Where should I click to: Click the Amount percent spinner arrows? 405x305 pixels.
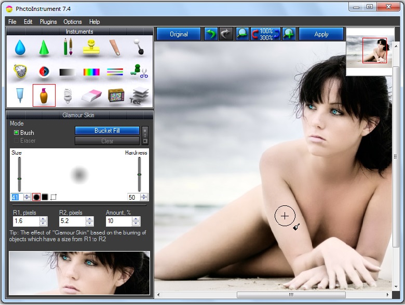[136, 221]
